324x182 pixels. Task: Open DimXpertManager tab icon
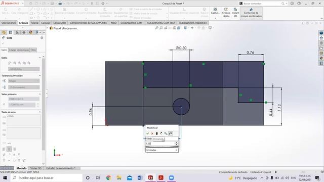24,32
